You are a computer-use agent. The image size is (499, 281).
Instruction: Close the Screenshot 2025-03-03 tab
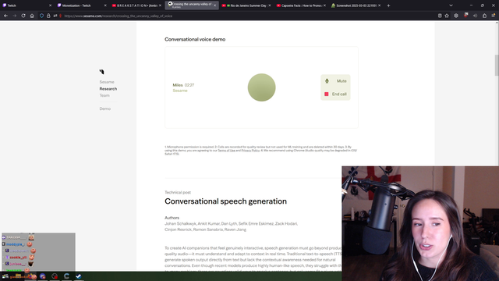click(x=380, y=5)
